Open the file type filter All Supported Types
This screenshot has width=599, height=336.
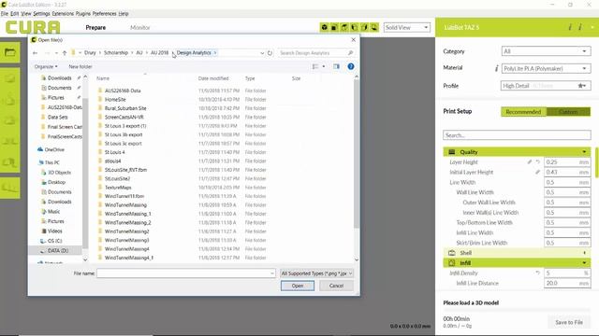[316, 273]
